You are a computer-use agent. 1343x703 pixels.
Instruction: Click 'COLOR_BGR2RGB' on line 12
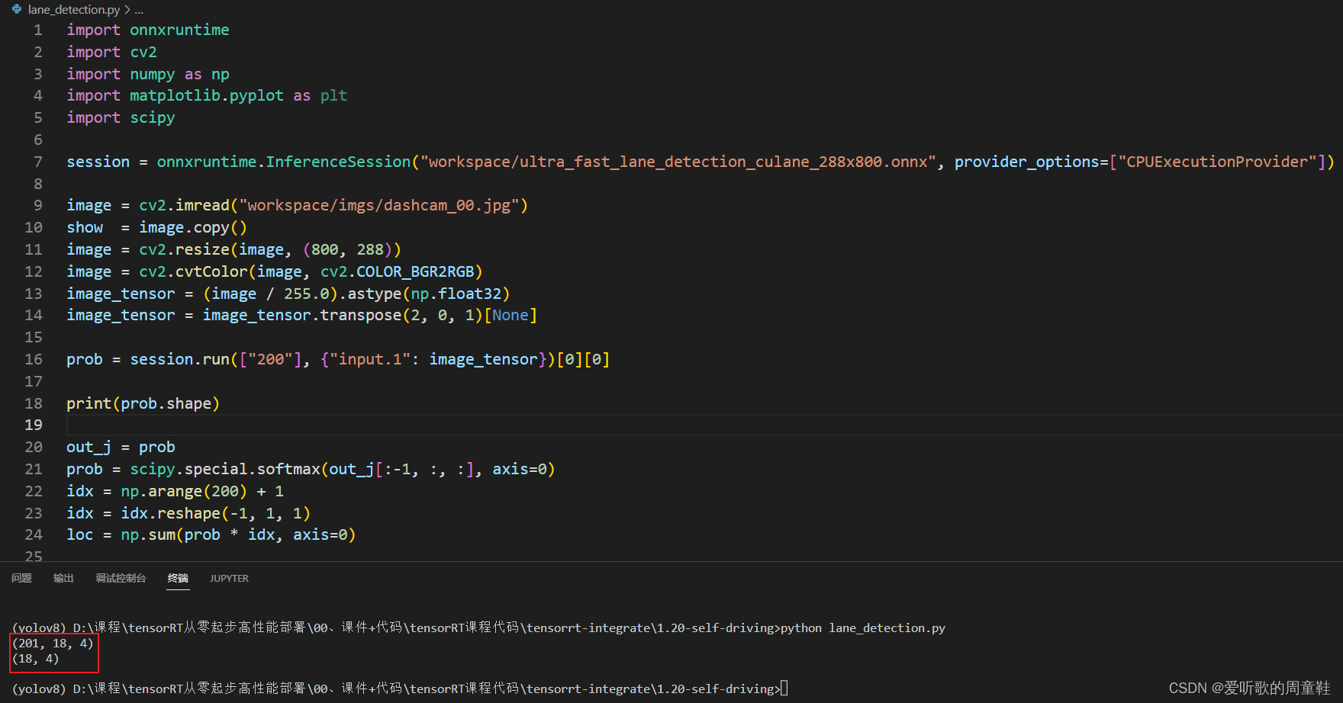(415, 271)
